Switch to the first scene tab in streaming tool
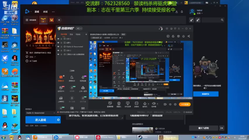 pos(64,34)
